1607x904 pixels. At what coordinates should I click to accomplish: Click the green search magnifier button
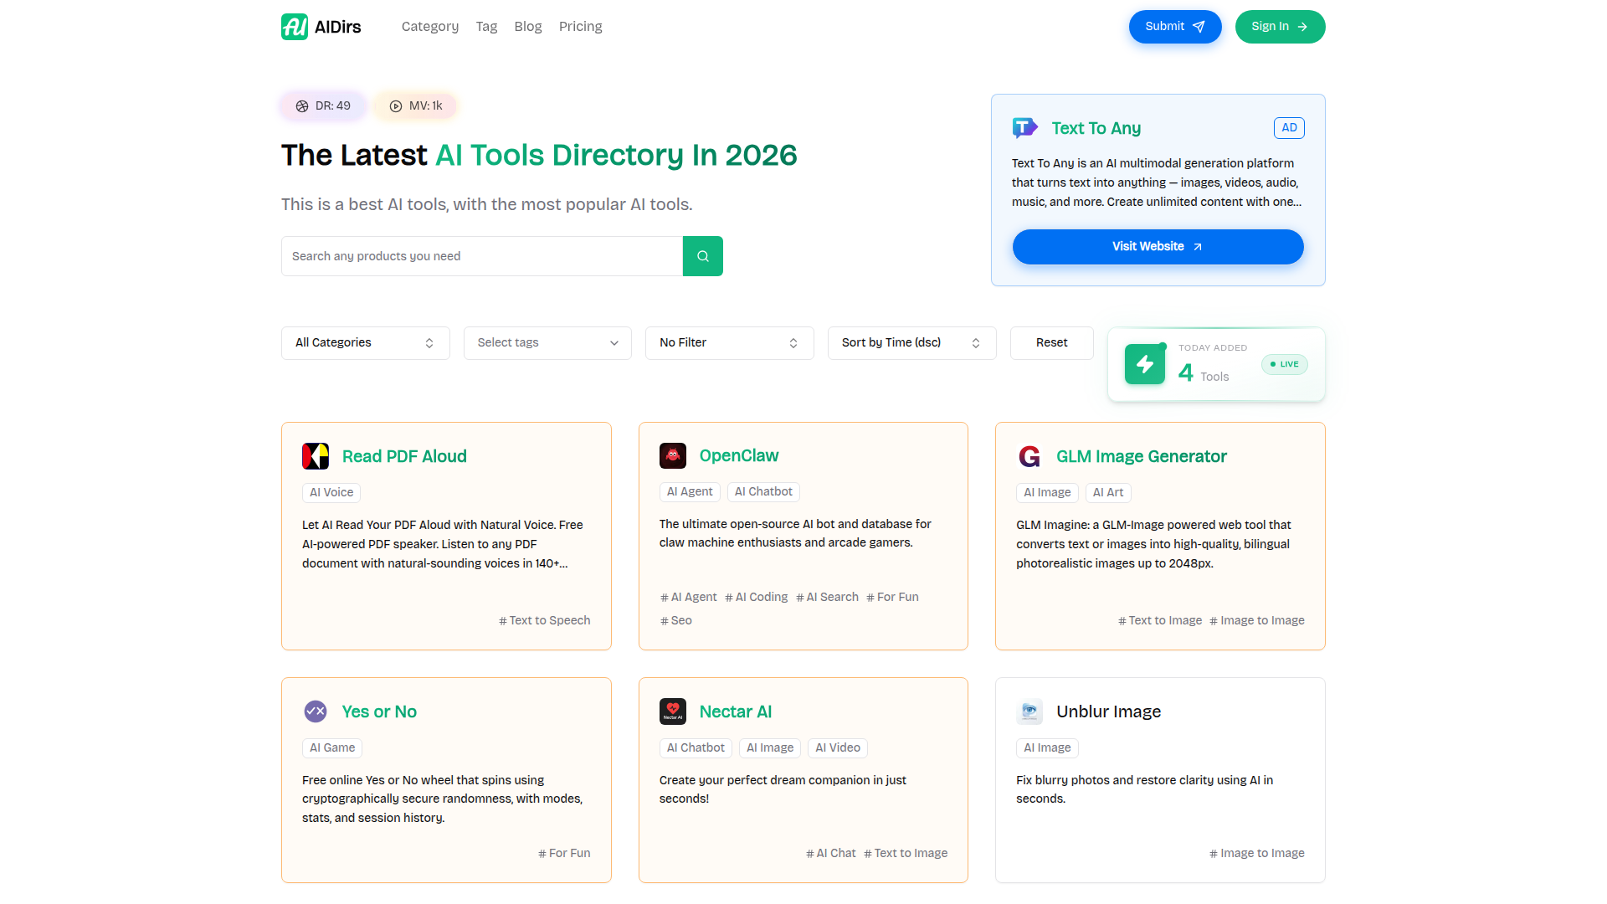703,256
